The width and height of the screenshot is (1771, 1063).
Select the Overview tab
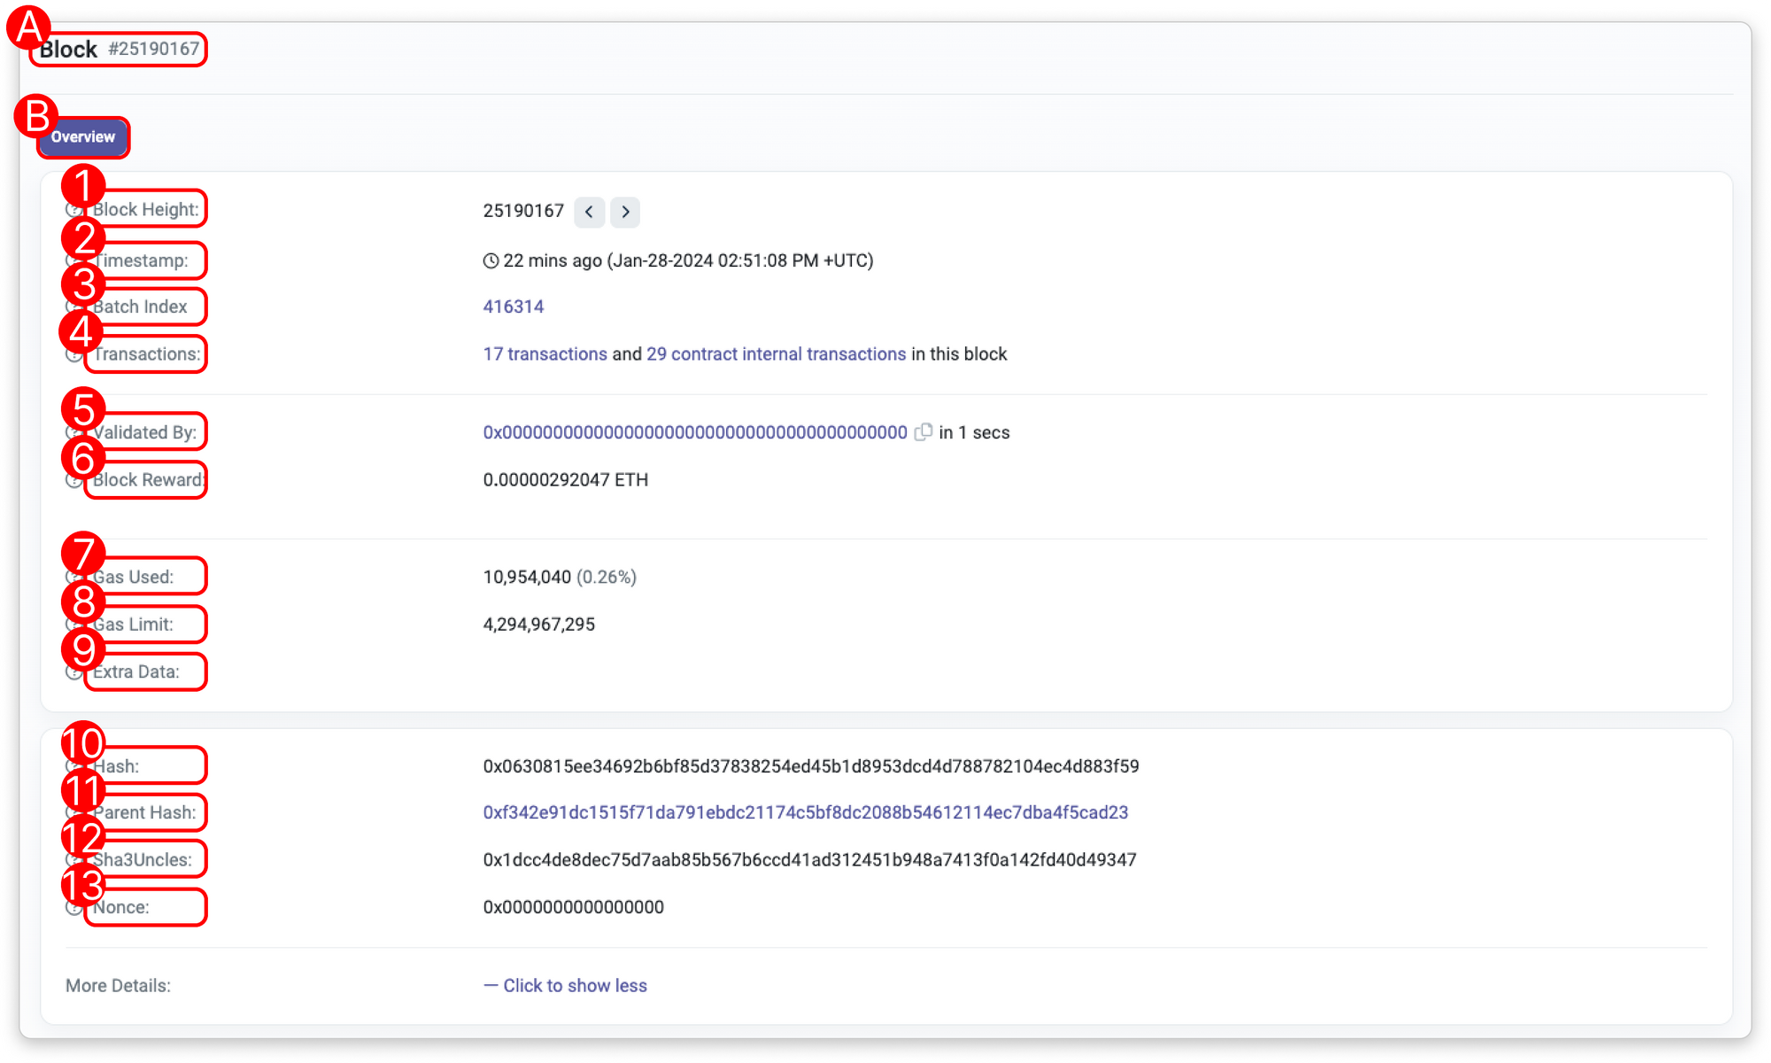(83, 137)
